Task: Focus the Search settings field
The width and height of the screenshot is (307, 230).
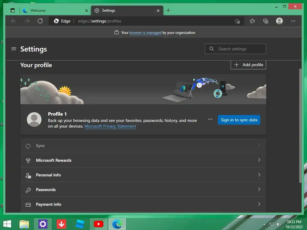Action: pos(235,49)
